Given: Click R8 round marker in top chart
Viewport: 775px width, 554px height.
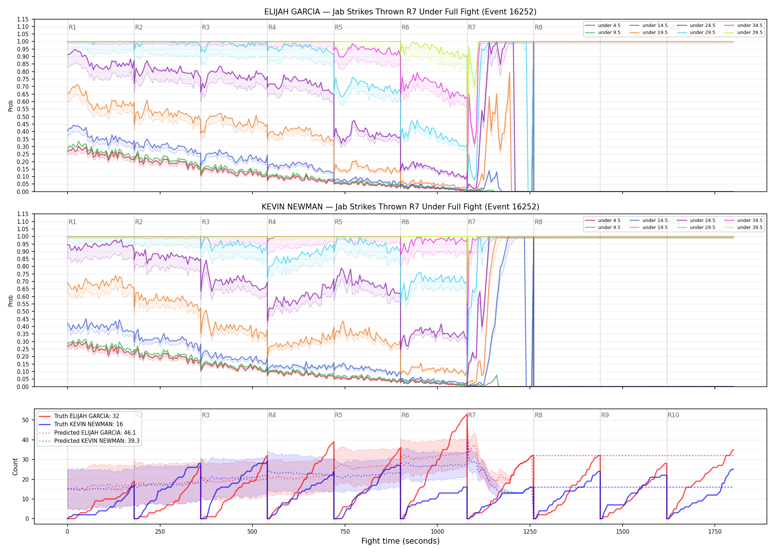Looking at the screenshot, I should click(x=538, y=27).
